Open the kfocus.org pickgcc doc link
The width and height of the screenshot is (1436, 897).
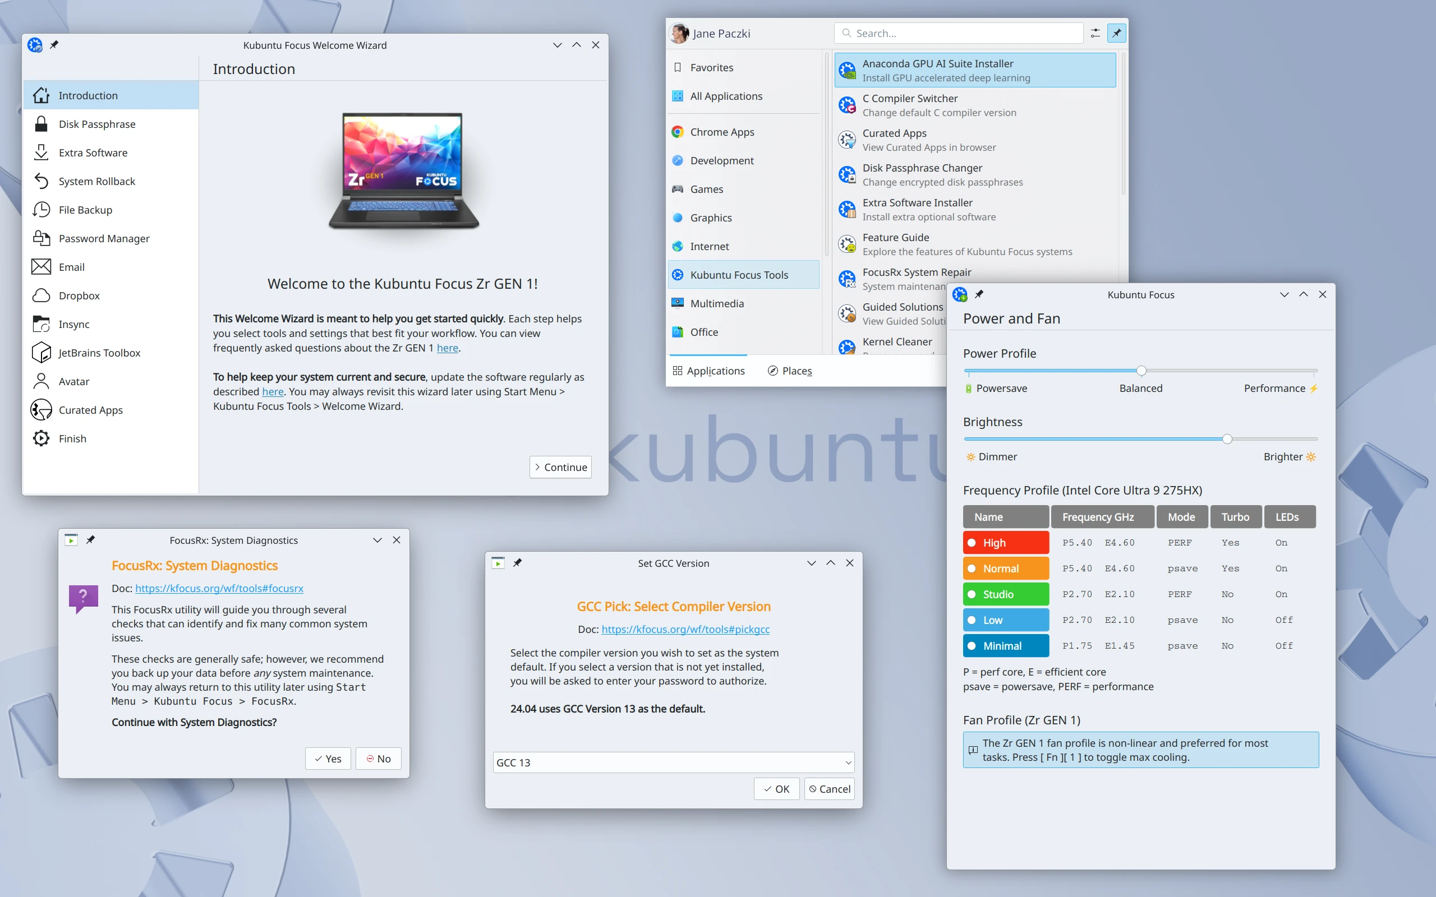(x=685, y=629)
